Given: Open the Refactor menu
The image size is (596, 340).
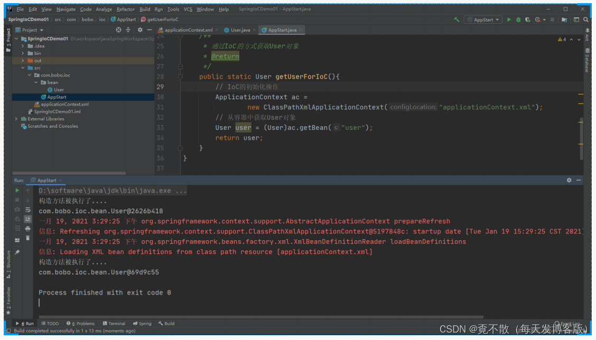Looking at the screenshot, I should pos(125,9).
